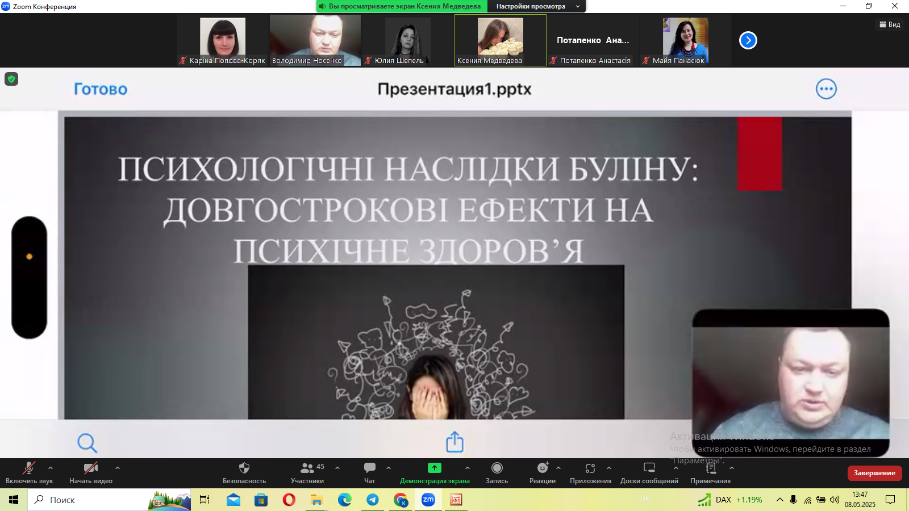This screenshot has height=511, width=909.
Task: Expand the arrow beside Приложения
Action: point(609,468)
